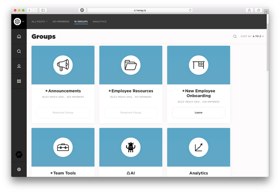This screenshot has height=193, width=280.
Task: Click the AI robot icon
Action: (x=131, y=147)
